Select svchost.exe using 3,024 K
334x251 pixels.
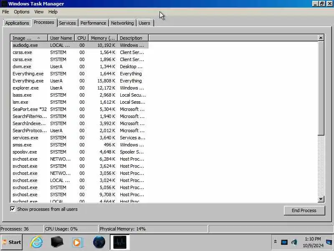click(x=79, y=180)
